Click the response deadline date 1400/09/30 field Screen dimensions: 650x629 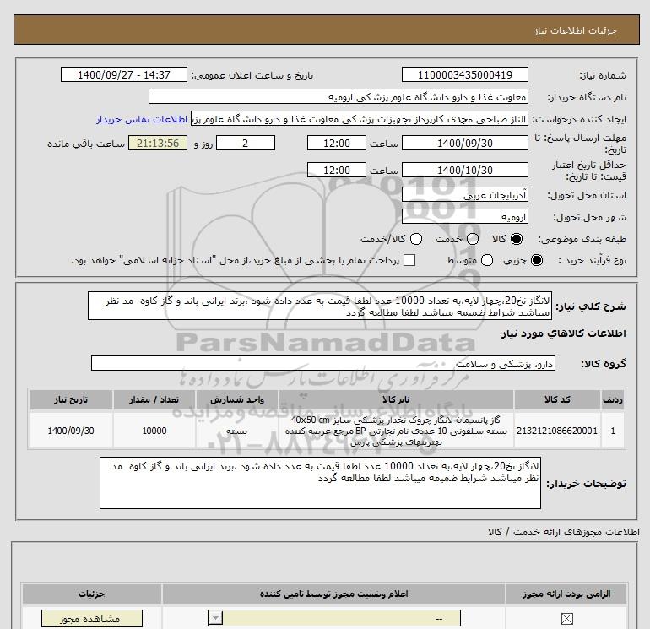coord(465,144)
